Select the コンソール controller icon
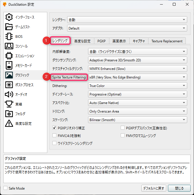The height and width of the screenshot is (195, 194). click(9, 46)
